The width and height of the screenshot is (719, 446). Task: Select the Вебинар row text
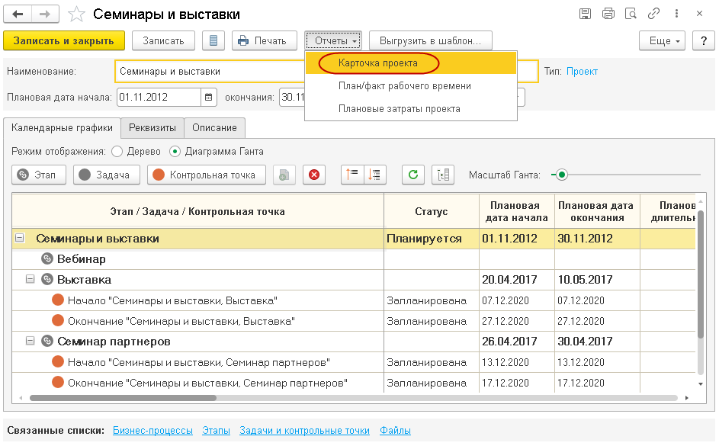coord(81,259)
